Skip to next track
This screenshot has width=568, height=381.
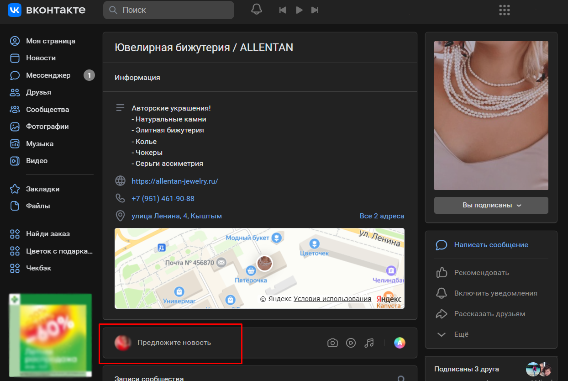click(315, 10)
